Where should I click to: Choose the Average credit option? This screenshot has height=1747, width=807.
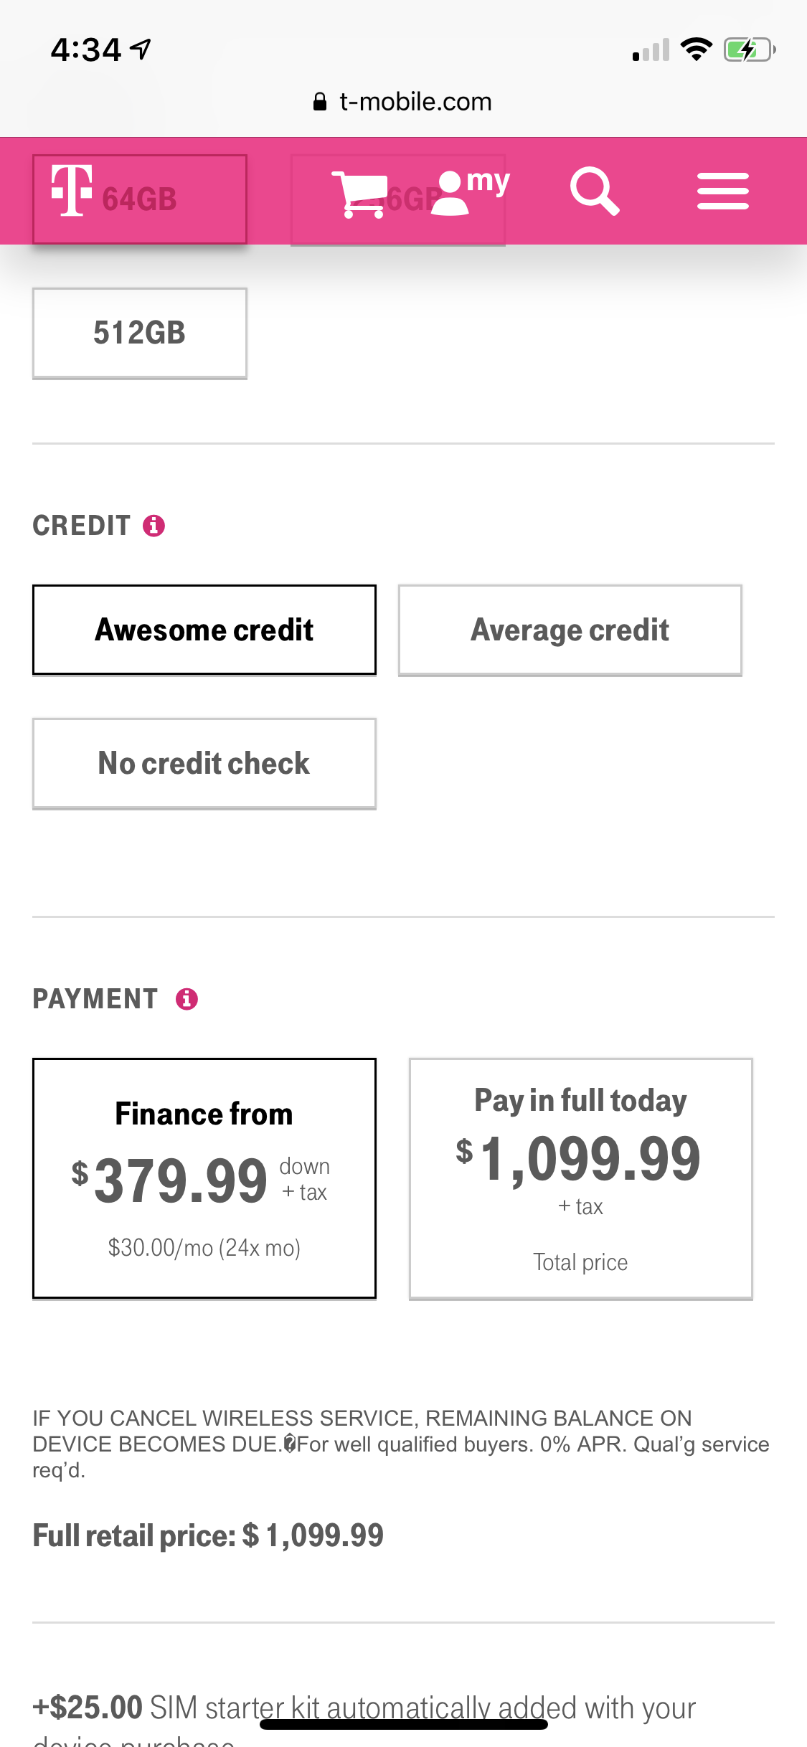[570, 630]
